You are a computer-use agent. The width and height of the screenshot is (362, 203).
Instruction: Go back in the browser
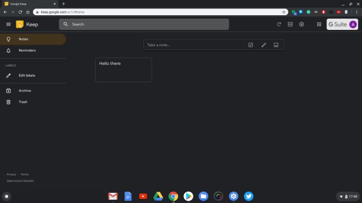pos(5,12)
